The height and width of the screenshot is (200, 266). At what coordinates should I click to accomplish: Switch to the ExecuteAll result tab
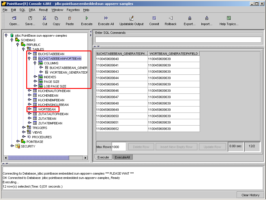point(122,157)
